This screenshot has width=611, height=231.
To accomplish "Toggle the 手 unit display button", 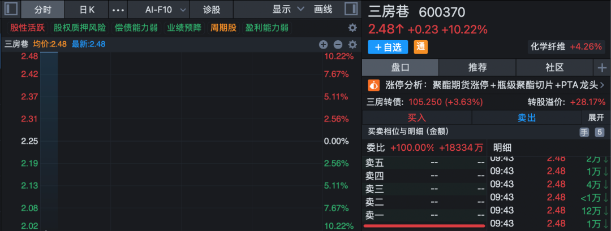I will click(584, 132).
